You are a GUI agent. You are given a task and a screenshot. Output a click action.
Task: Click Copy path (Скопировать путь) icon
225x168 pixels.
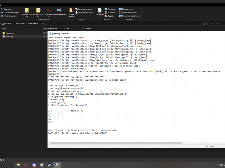click(2, 13)
